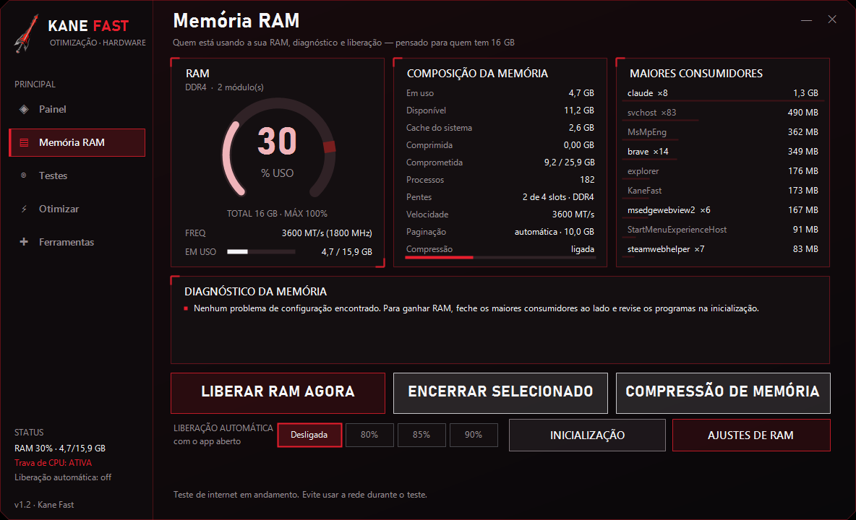Close the Kane Fast window
Image resolution: width=856 pixels, height=520 pixels.
click(x=832, y=19)
